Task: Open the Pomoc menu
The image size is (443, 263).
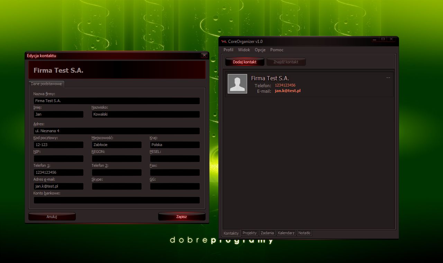Action: tap(277, 50)
